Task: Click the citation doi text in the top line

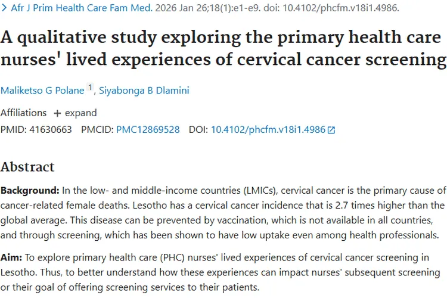Action: pos(331,10)
